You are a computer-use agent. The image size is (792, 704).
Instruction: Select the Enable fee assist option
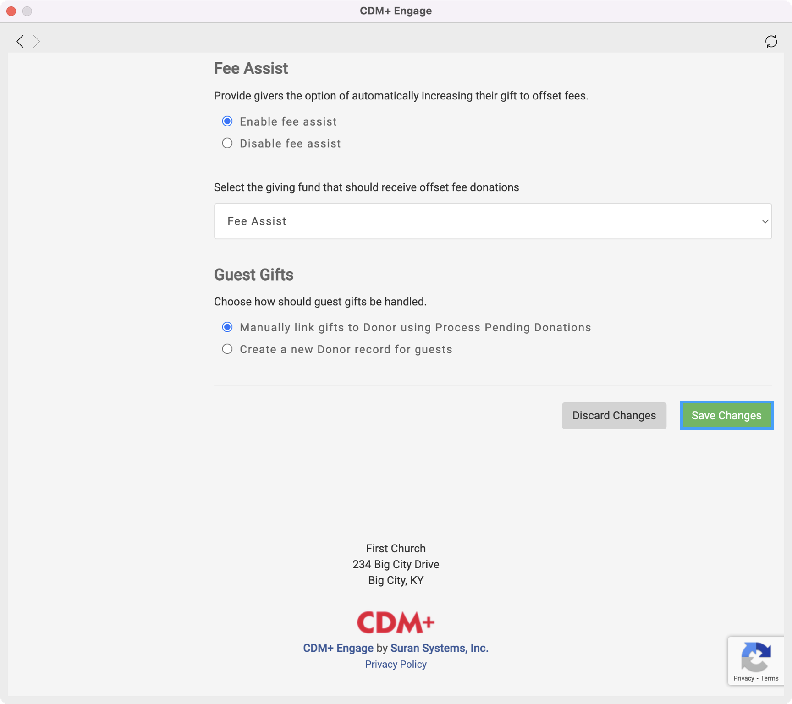[227, 121]
